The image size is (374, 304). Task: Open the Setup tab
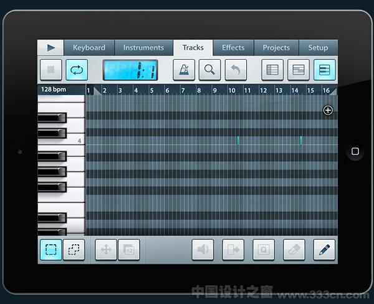point(318,48)
